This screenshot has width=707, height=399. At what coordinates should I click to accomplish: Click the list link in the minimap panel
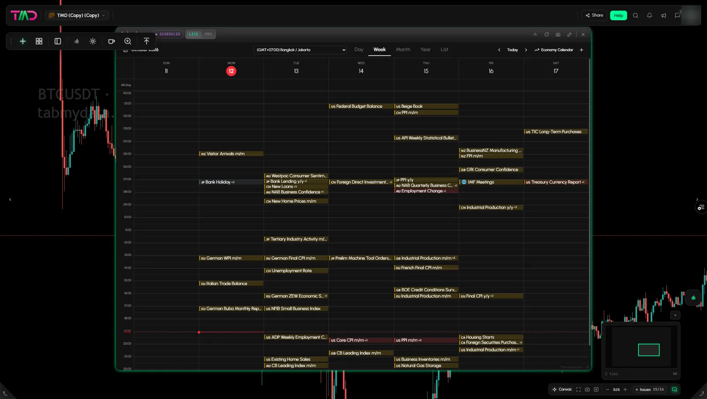[675, 374]
